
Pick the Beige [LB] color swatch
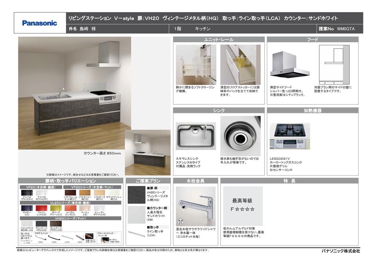[85, 208]
